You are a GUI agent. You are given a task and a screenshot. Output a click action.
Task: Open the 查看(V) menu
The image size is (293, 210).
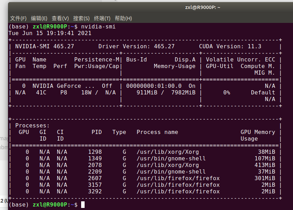coord(60,18)
